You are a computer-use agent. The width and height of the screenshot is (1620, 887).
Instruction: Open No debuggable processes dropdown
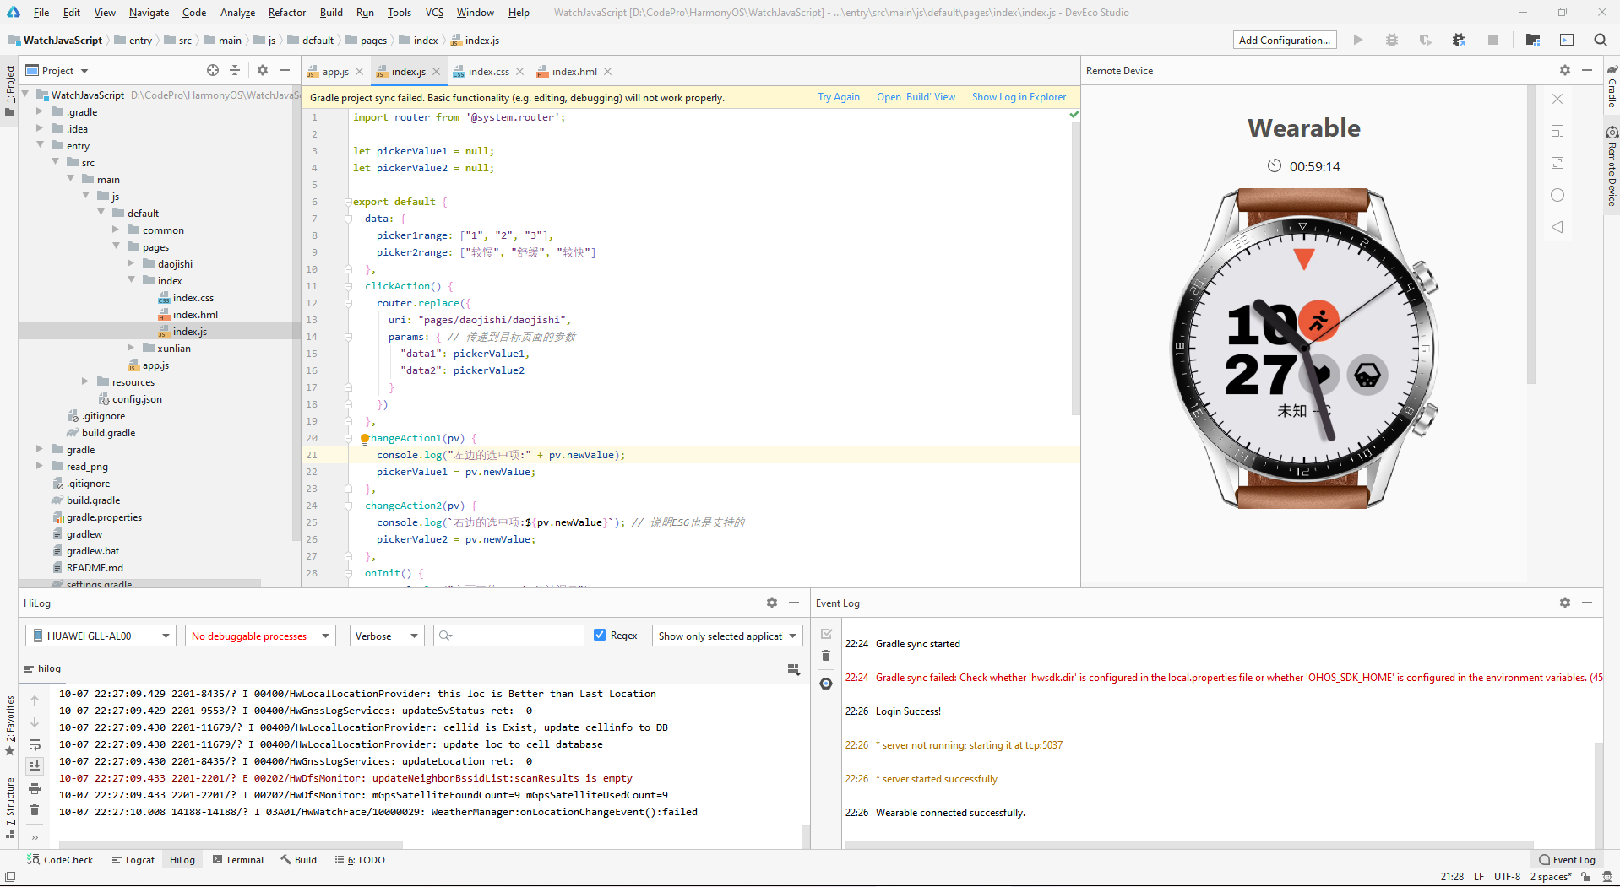click(x=260, y=636)
